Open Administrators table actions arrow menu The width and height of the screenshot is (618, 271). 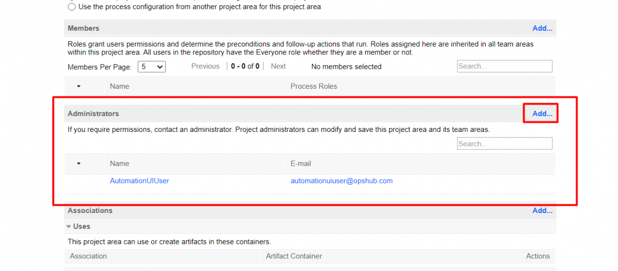pos(79,164)
